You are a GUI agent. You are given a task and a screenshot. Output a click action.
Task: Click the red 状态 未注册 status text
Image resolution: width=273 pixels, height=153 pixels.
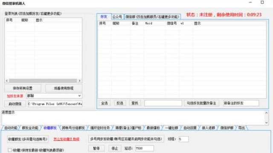[224, 15]
